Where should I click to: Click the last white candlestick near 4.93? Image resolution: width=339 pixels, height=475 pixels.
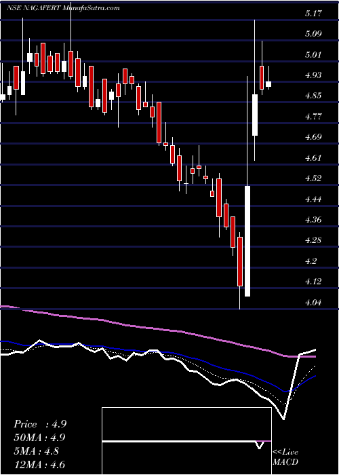[268, 84]
